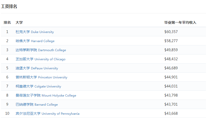Click the $44,901 salary cell

pyautogui.click(x=171, y=77)
